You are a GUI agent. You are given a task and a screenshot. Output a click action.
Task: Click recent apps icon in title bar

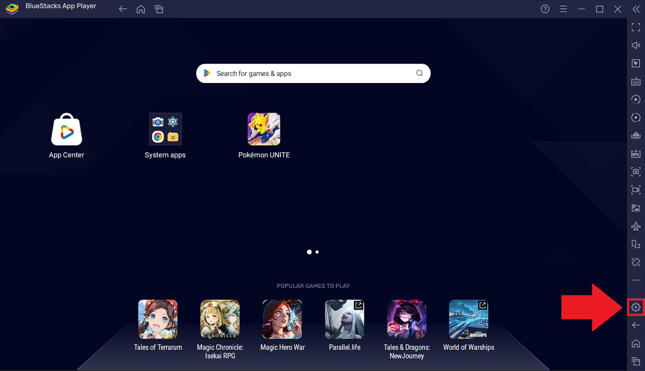159,9
